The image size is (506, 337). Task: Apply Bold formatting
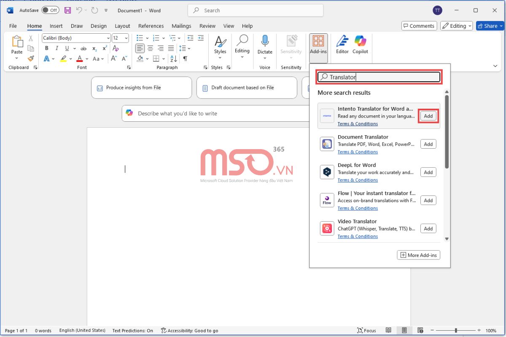[47, 48]
